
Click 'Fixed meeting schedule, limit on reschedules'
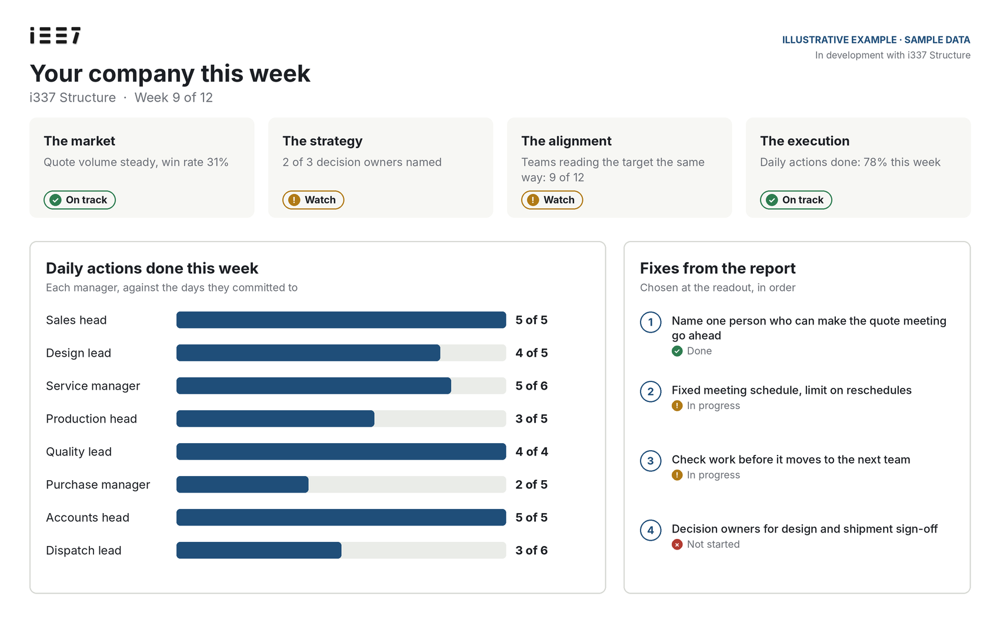point(792,390)
